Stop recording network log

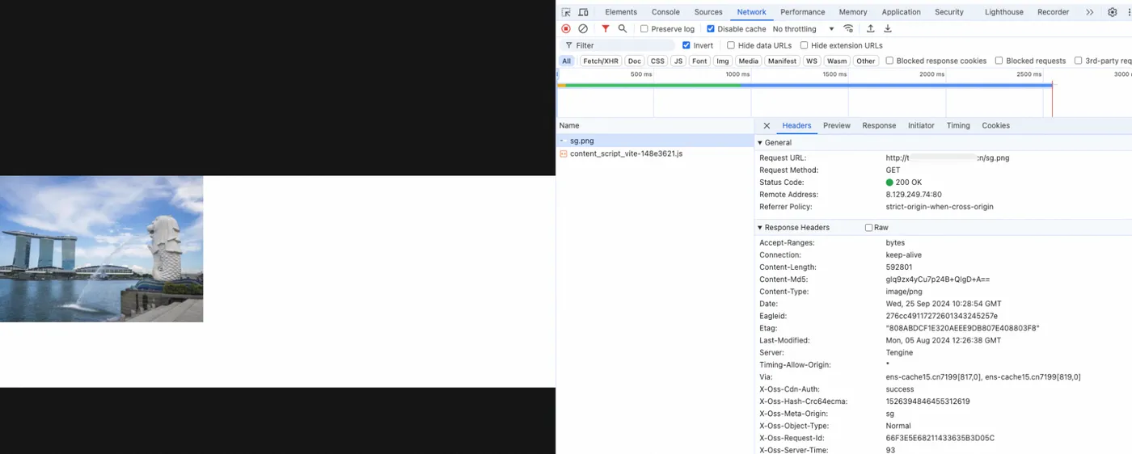coord(566,29)
